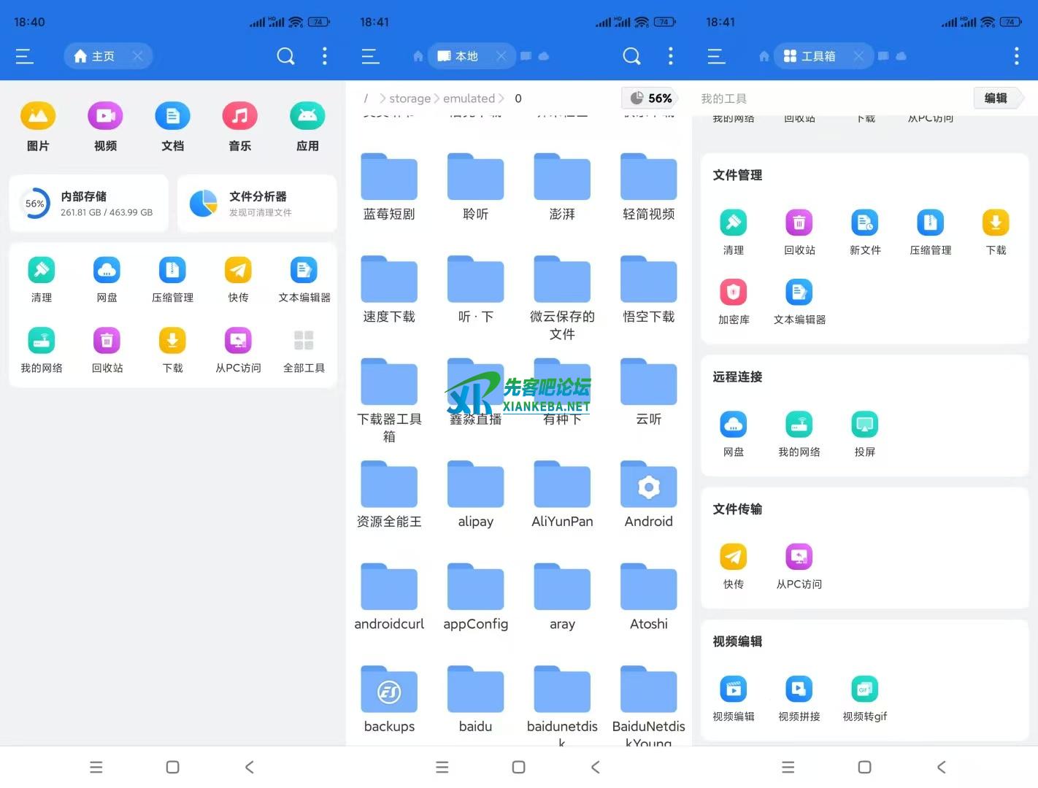Open the hamburger menu on home screen
Image resolution: width=1038 pixels, height=788 pixels.
coord(25,56)
